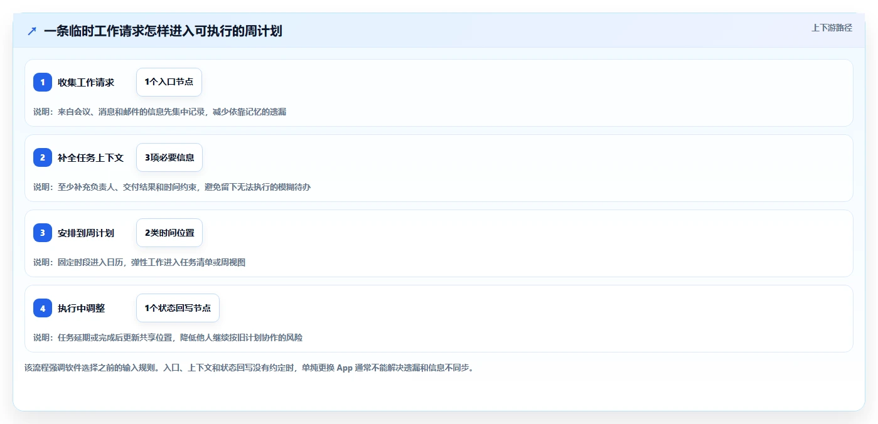Click the 安排到周计划 step title
Image resolution: width=878 pixels, height=424 pixels.
tap(86, 233)
